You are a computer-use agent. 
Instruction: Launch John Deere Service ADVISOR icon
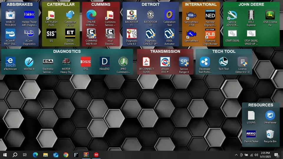232,18
